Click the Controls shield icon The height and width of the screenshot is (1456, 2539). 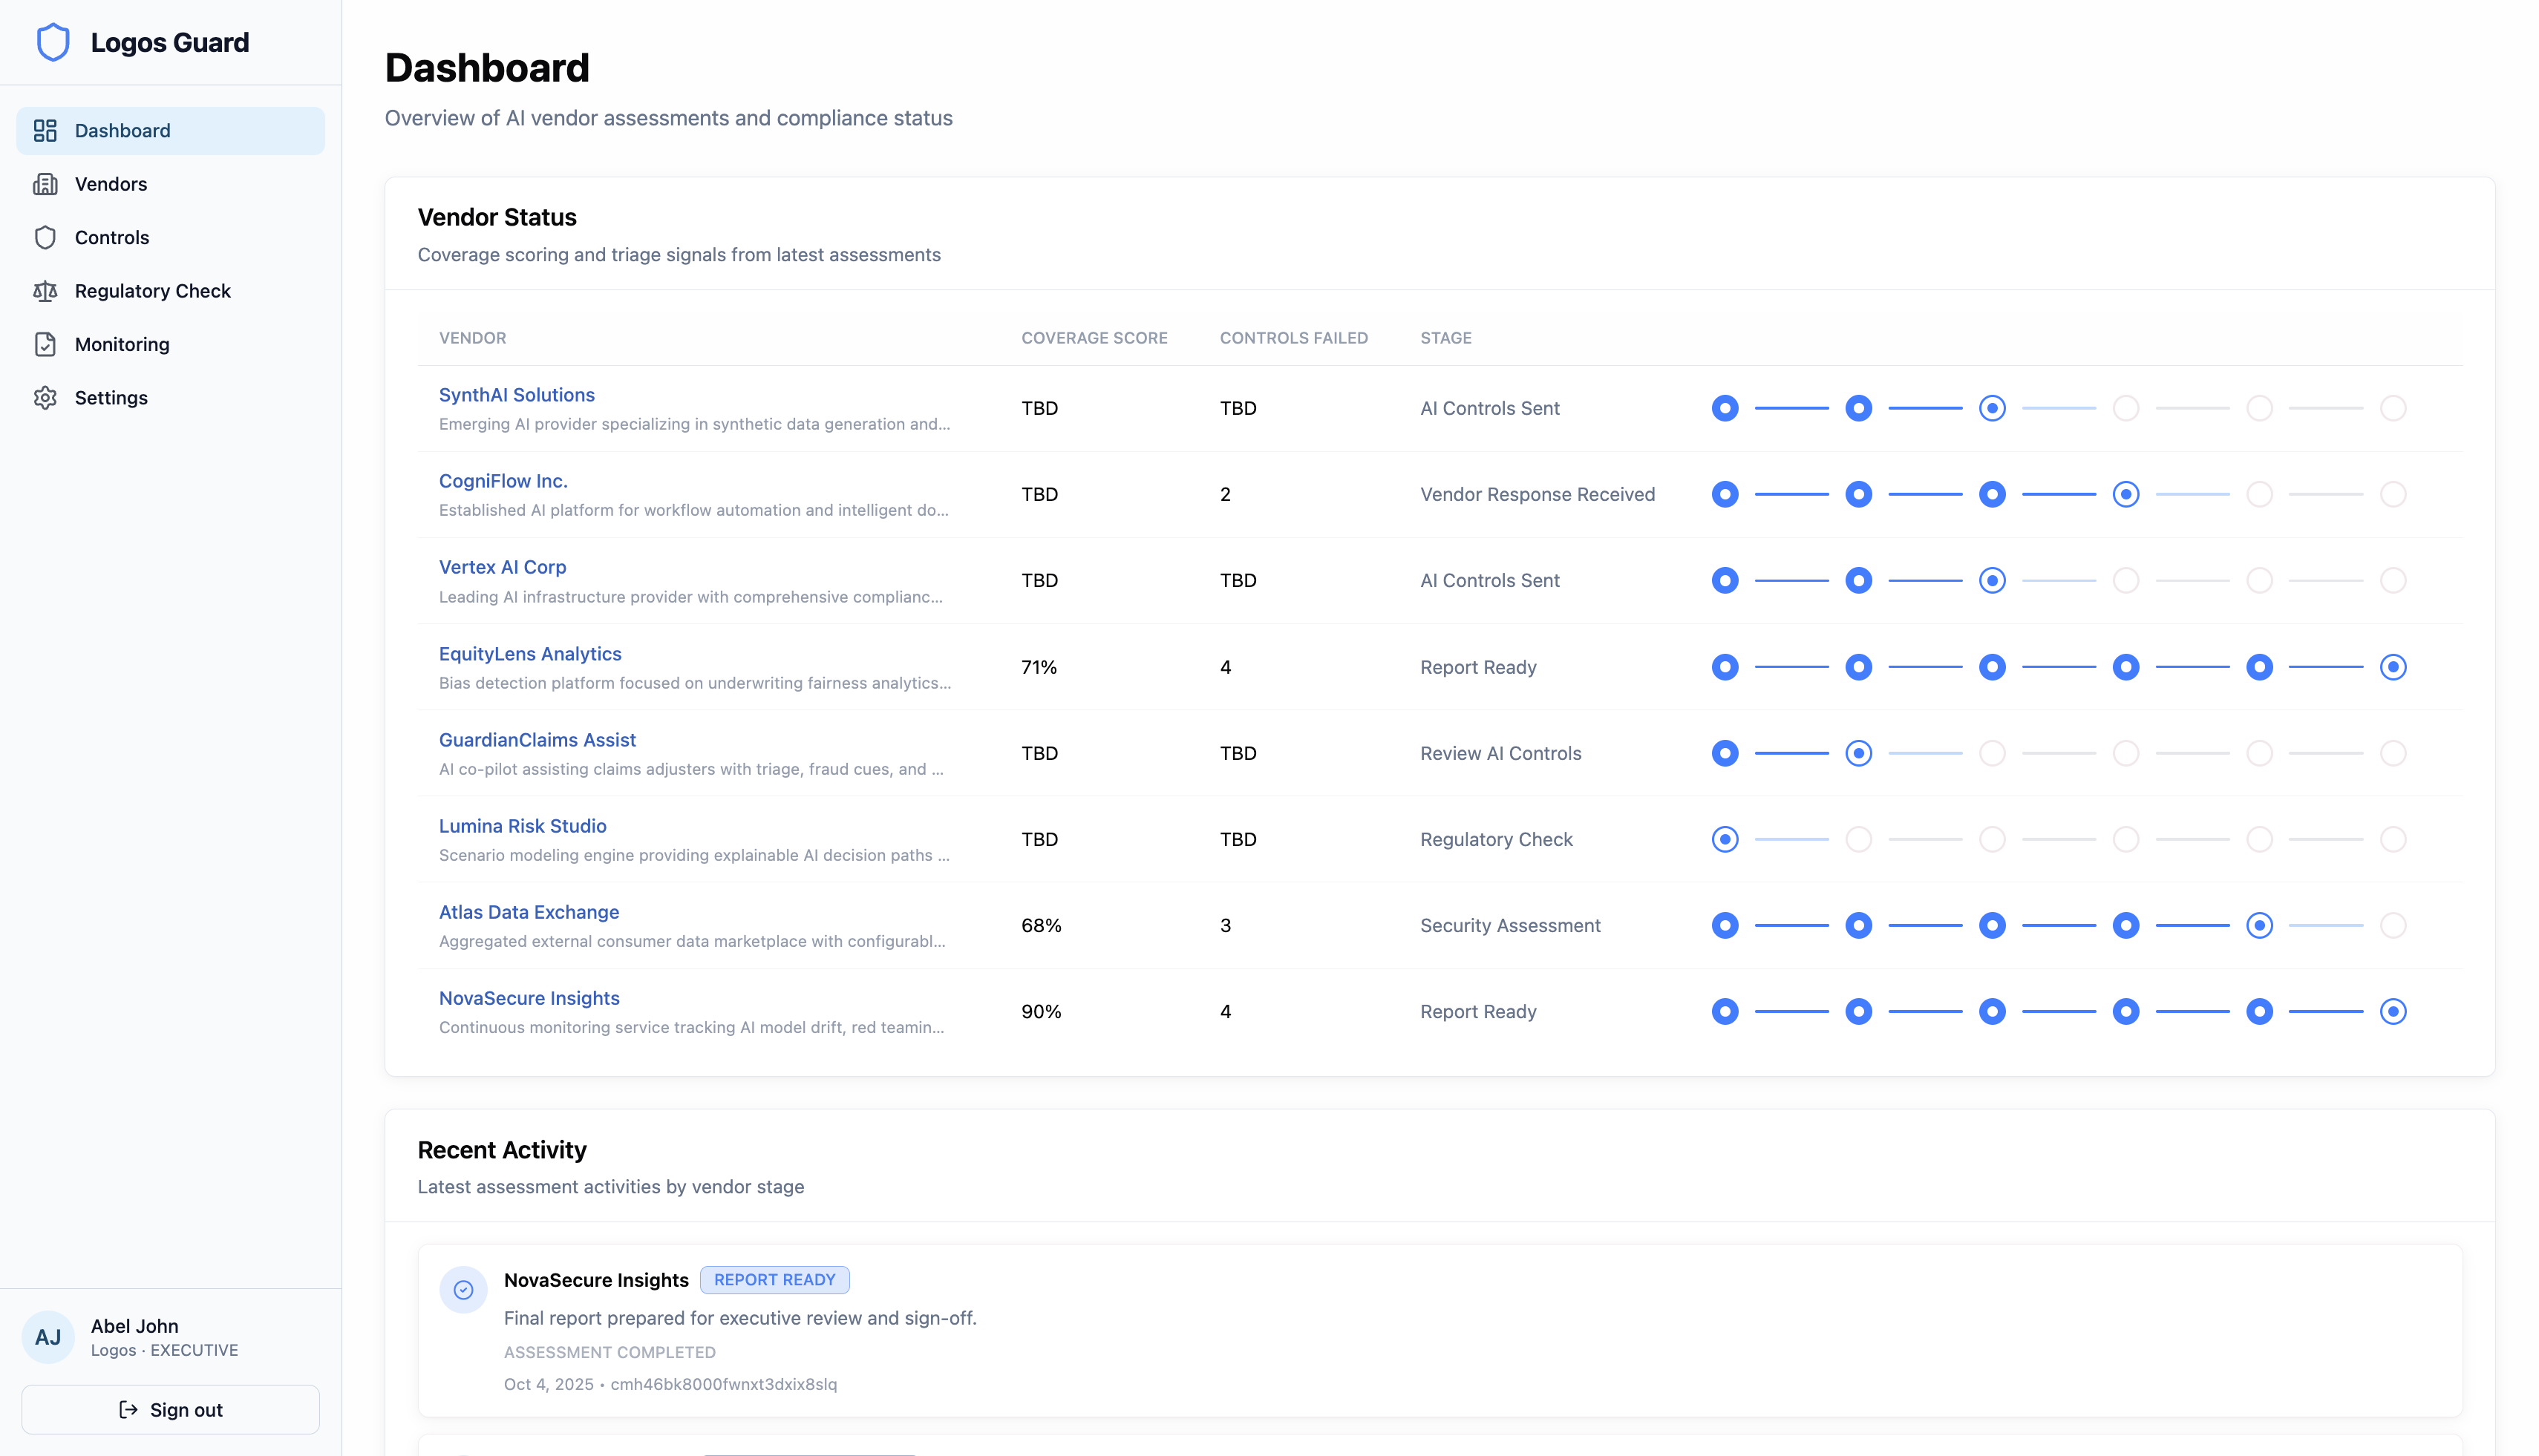pyautogui.click(x=45, y=238)
